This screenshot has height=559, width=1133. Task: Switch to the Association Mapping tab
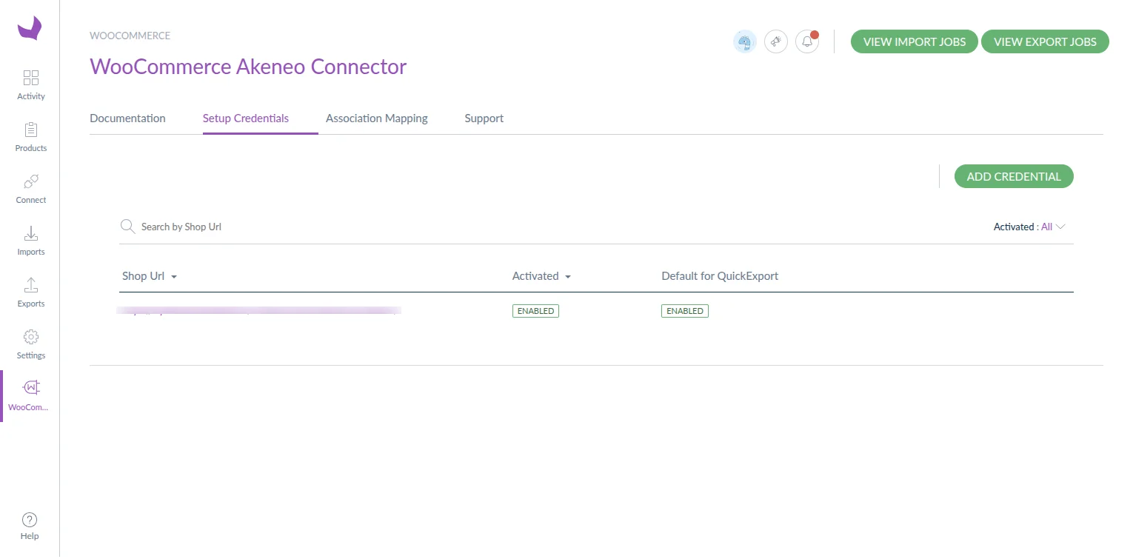click(x=376, y=118)
